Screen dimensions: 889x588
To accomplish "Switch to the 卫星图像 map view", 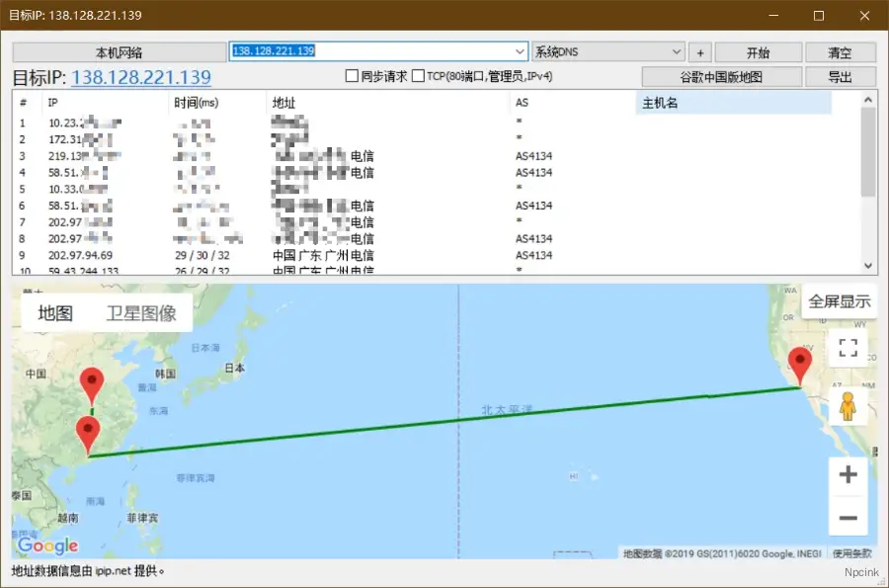I will (x=141, y=312).
